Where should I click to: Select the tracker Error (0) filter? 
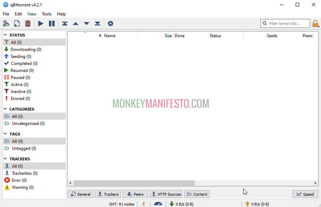(34, 180)
